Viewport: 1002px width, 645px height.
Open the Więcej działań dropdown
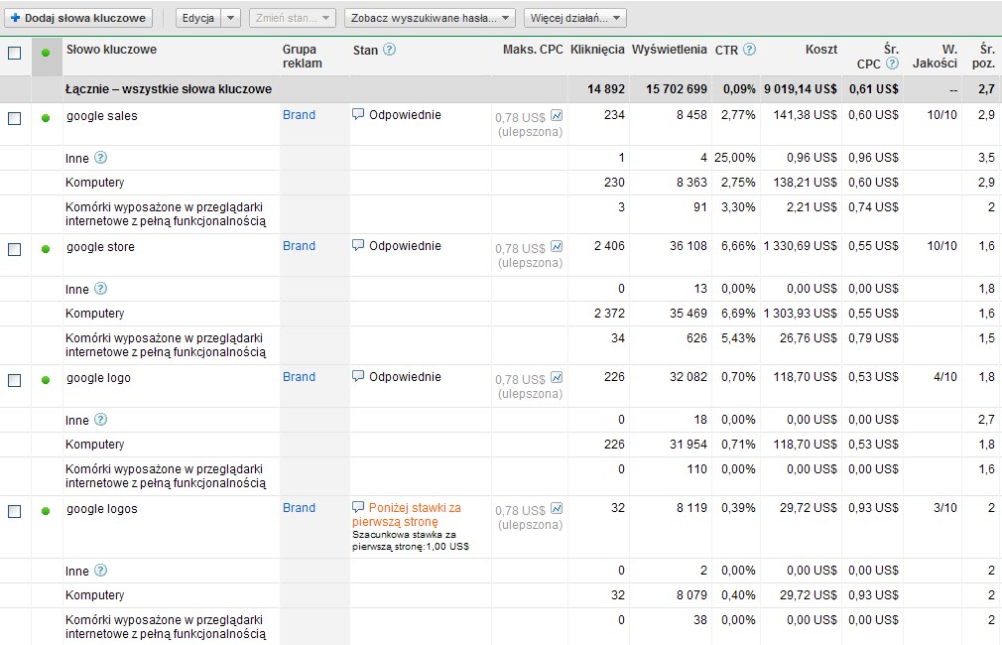click(575, 18)
